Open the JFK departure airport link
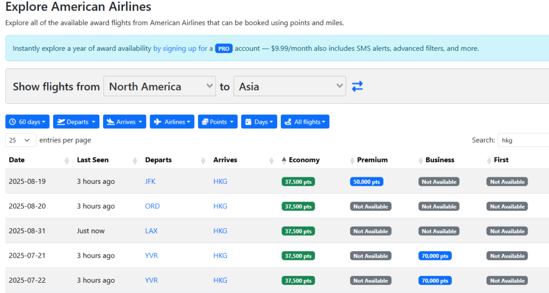The image size is (549, 293). tap(150, 182)
